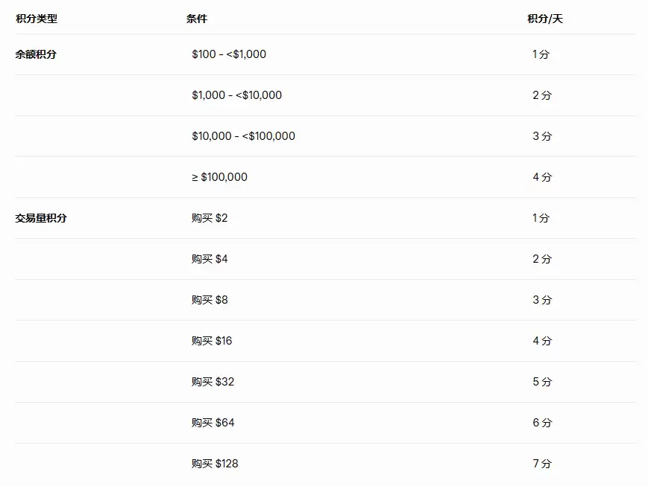Click the points value in the ≥ $100,000 row
The height and width of the screenshot is (486, 648).
[x=542, y=177]
